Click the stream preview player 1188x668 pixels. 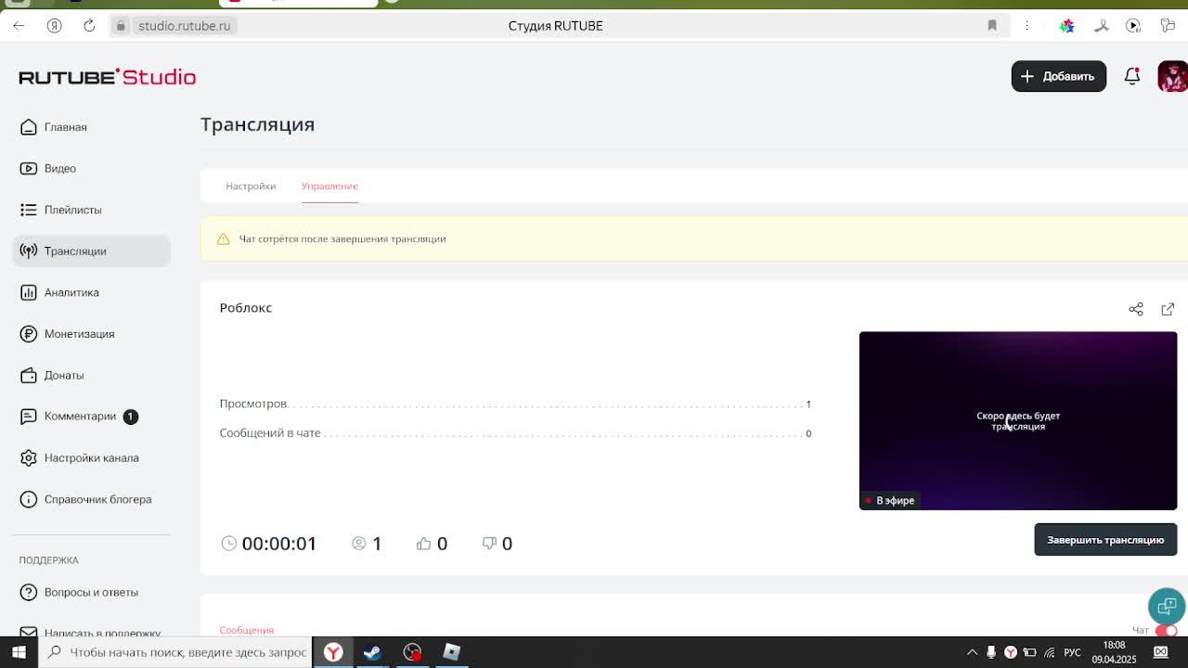[1018, 420]
